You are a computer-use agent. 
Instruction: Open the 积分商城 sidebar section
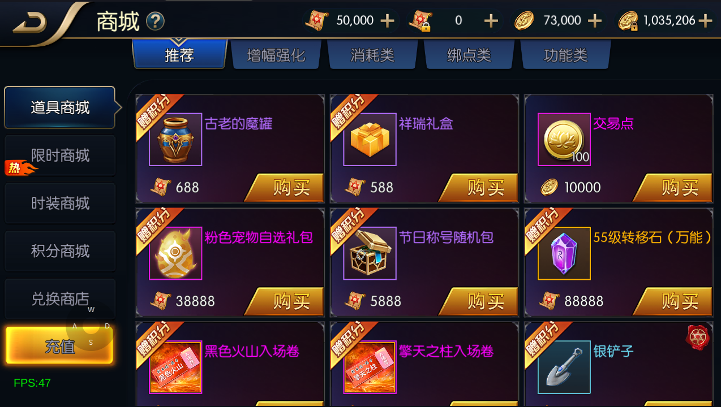(x=60, y=251)
